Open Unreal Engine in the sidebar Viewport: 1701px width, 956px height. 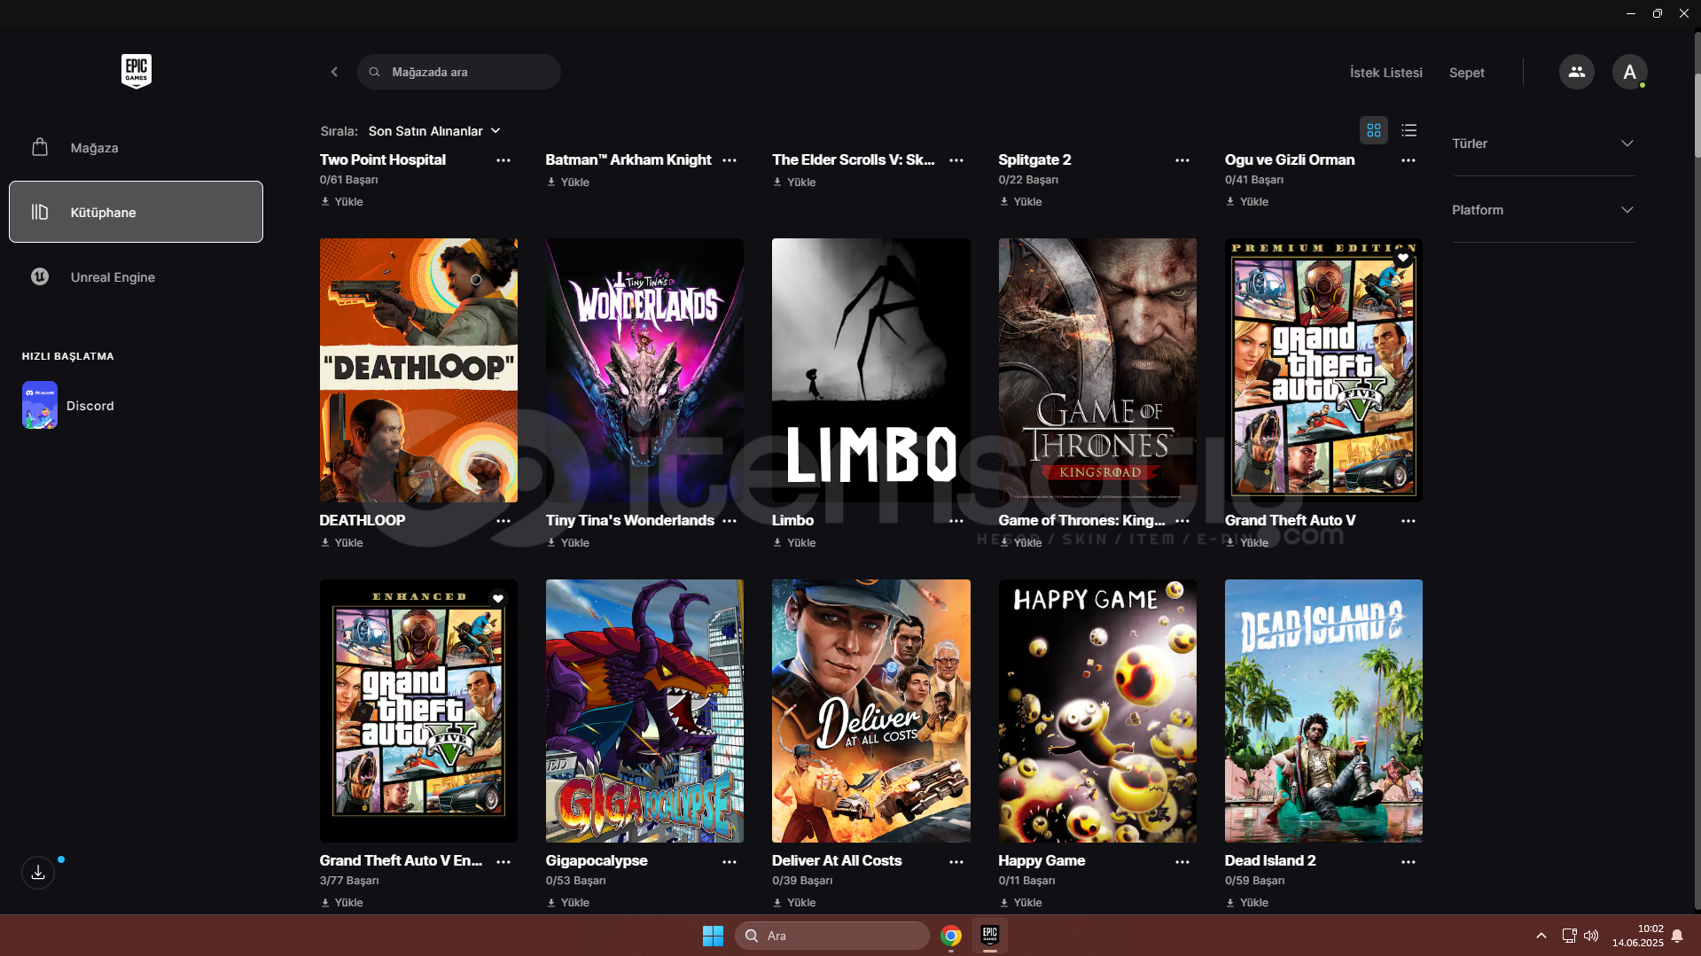[x=136, y=277]
